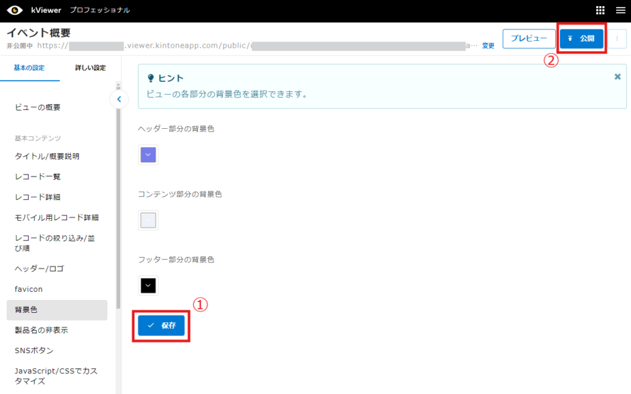Viewport: 631px width, 394px height.
Task: Select the 基本の設定 tab
Action: [30, 68]
